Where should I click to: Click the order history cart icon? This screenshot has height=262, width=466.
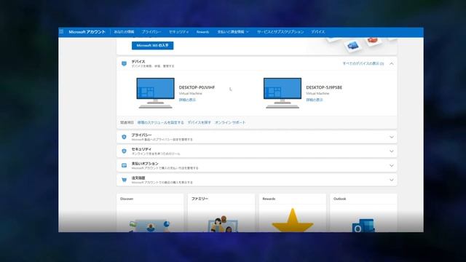pos(124,180)
